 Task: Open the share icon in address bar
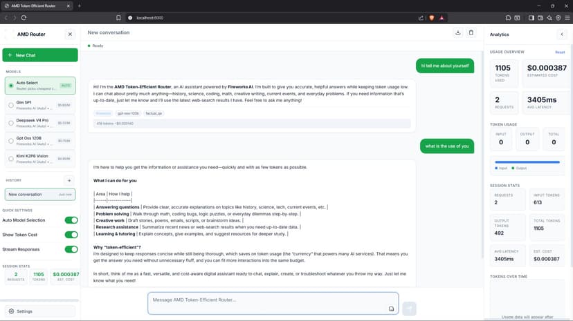tap(421, 17)
